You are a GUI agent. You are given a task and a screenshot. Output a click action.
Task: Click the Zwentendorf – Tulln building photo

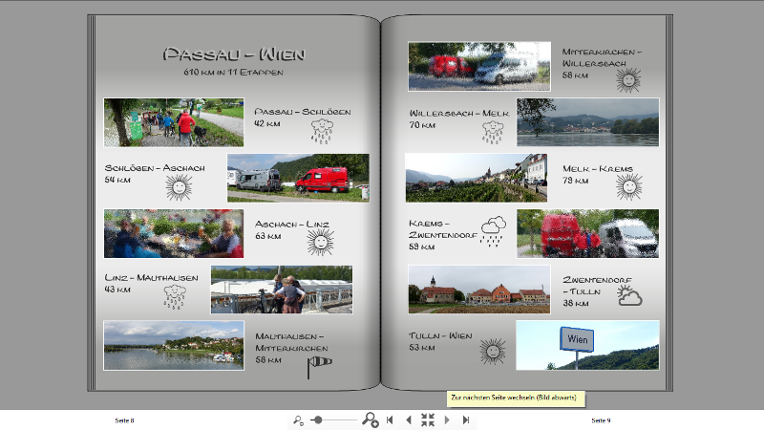click(478, 290)
